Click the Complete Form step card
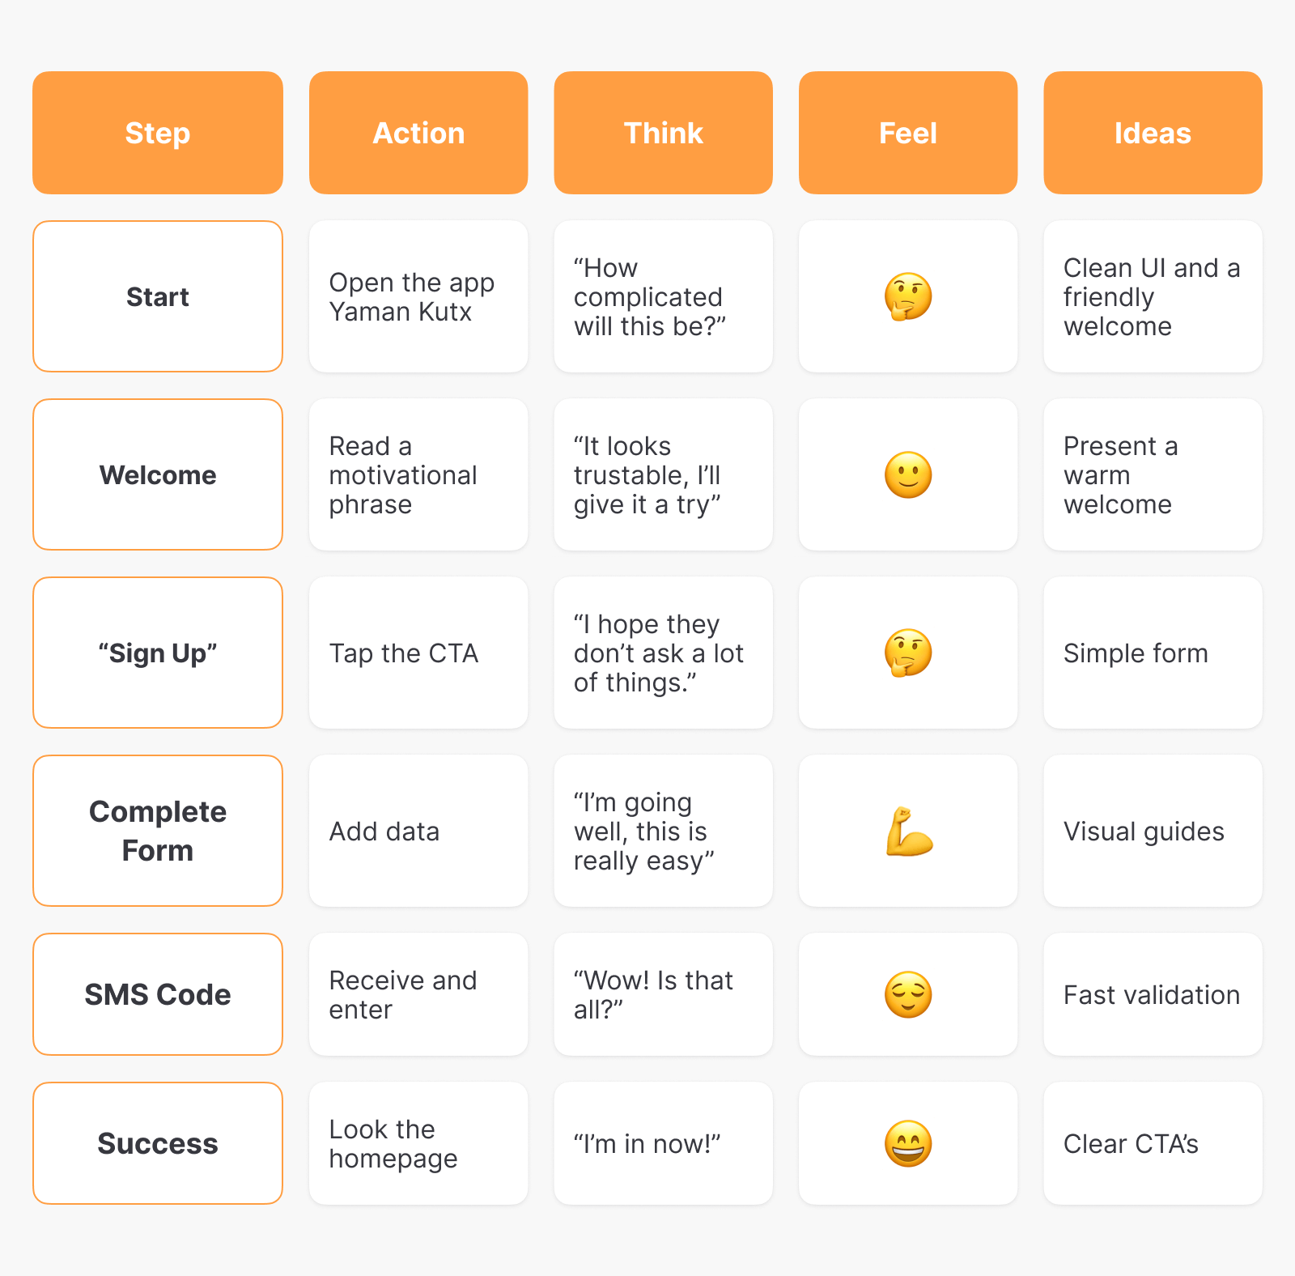1295x1276 pixels. 158,831
